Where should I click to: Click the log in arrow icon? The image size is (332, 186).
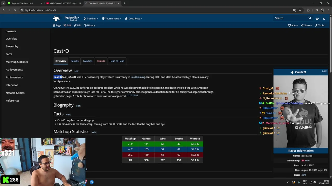pyautogui.click(x=324, y=19)
